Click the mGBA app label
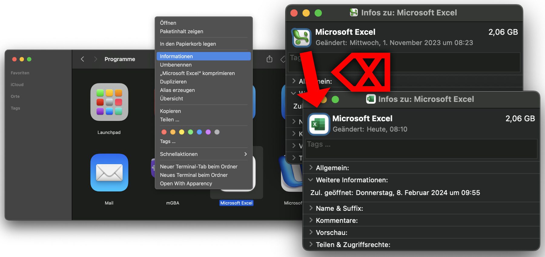545x257 pixels. [173, 203]
